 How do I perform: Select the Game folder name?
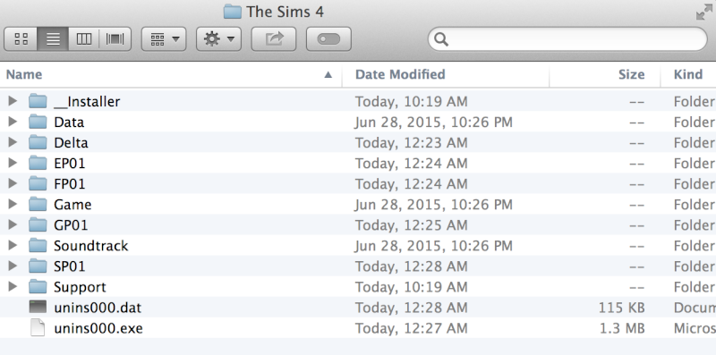point(72,204)
